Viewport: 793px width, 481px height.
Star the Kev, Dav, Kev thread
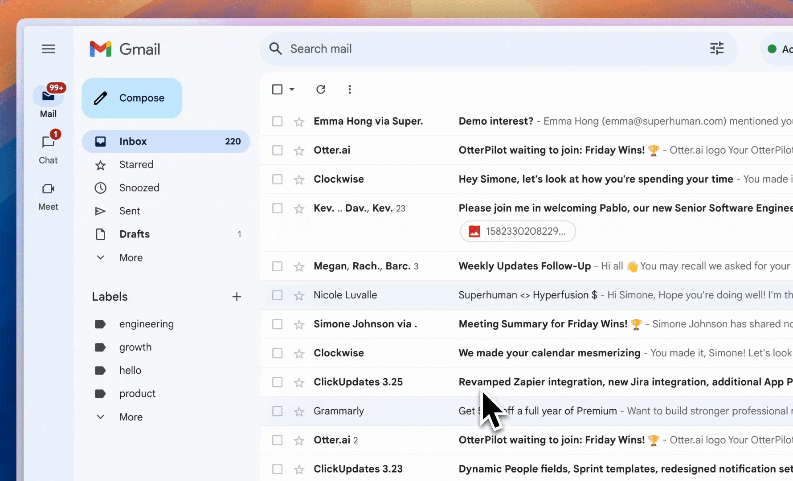coord(299,208)
